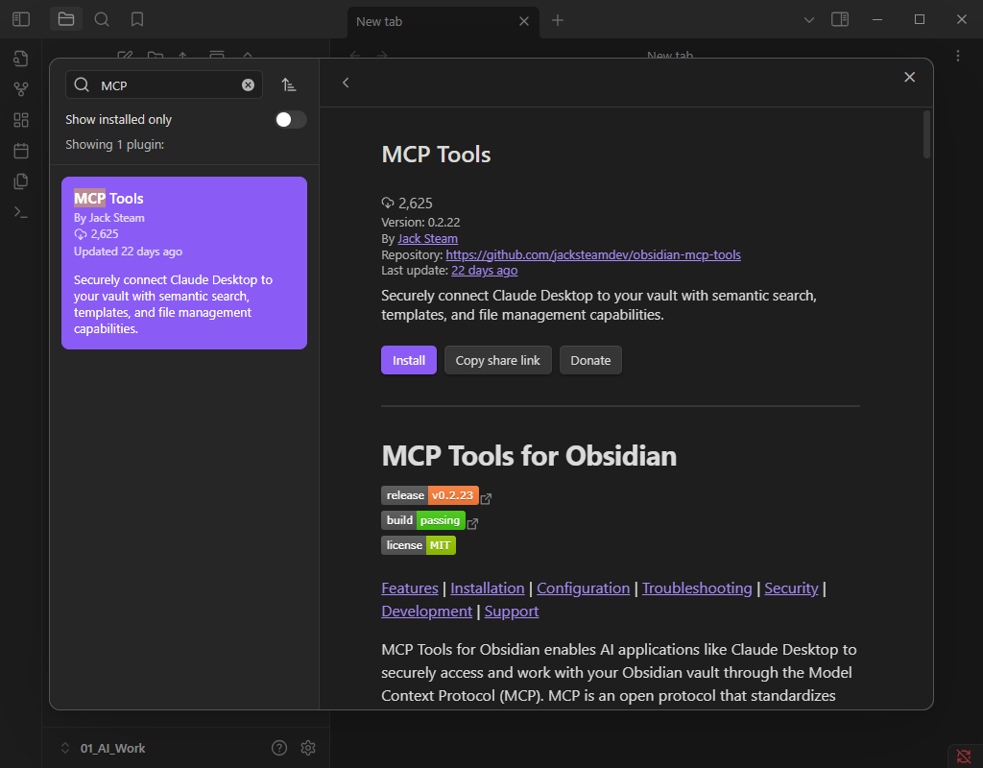Open the 01_AI_Work vault switcher
983x768 pixels.
(104, 748)
